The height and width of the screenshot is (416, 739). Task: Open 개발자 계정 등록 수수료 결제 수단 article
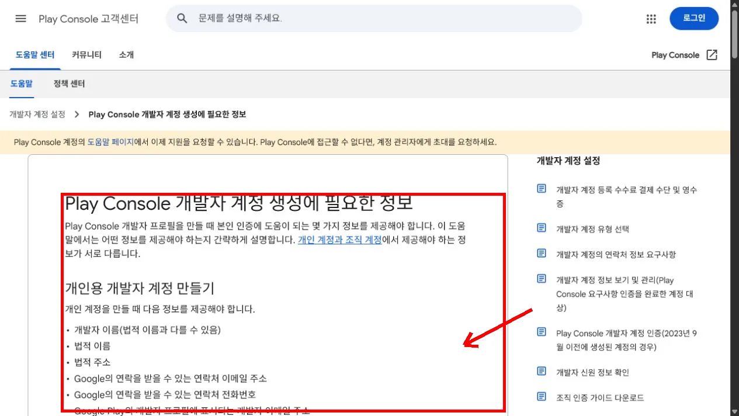pos(626,197)
